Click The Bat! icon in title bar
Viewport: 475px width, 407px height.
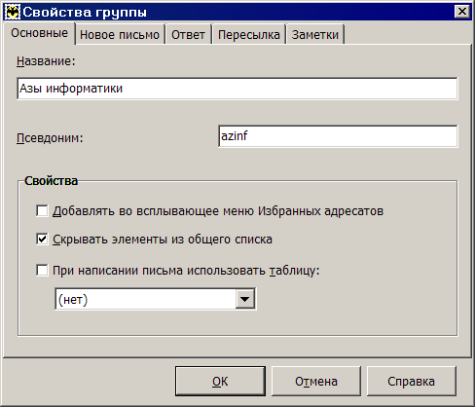point(13,12)
